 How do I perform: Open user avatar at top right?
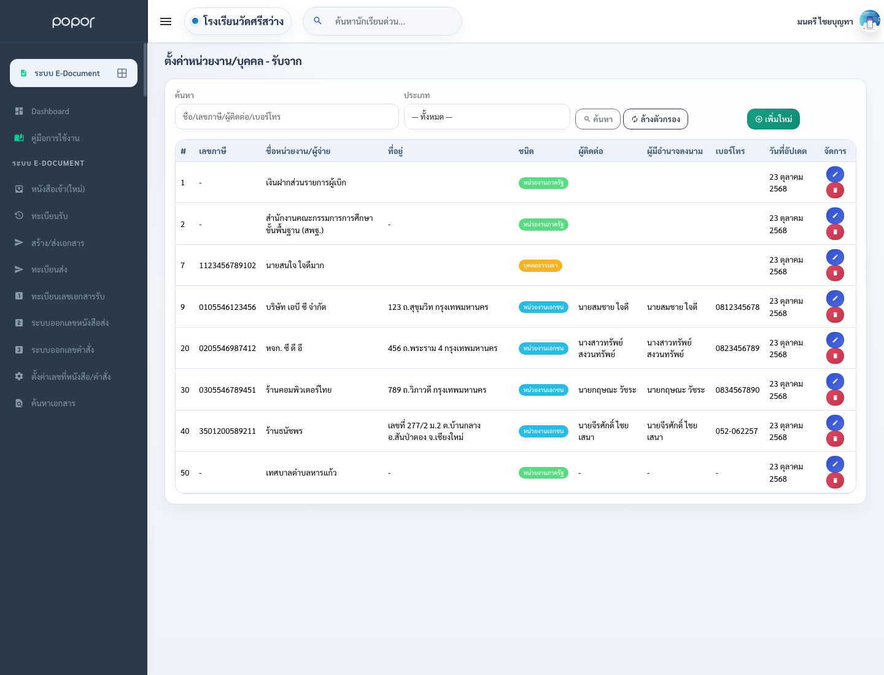[869, 21]
